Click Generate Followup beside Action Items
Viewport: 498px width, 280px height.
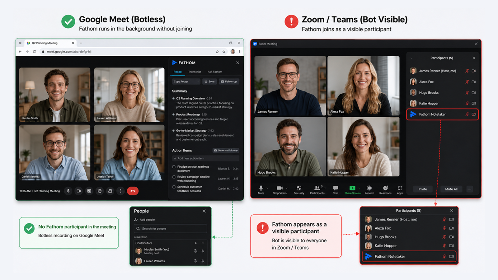pyautogui.click(x=226, y=150)
